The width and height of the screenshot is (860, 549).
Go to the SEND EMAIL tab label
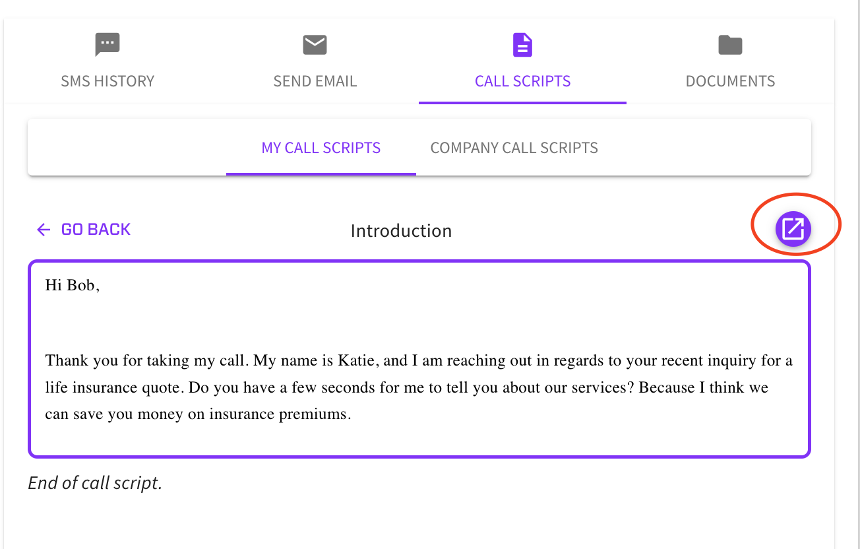315,81
